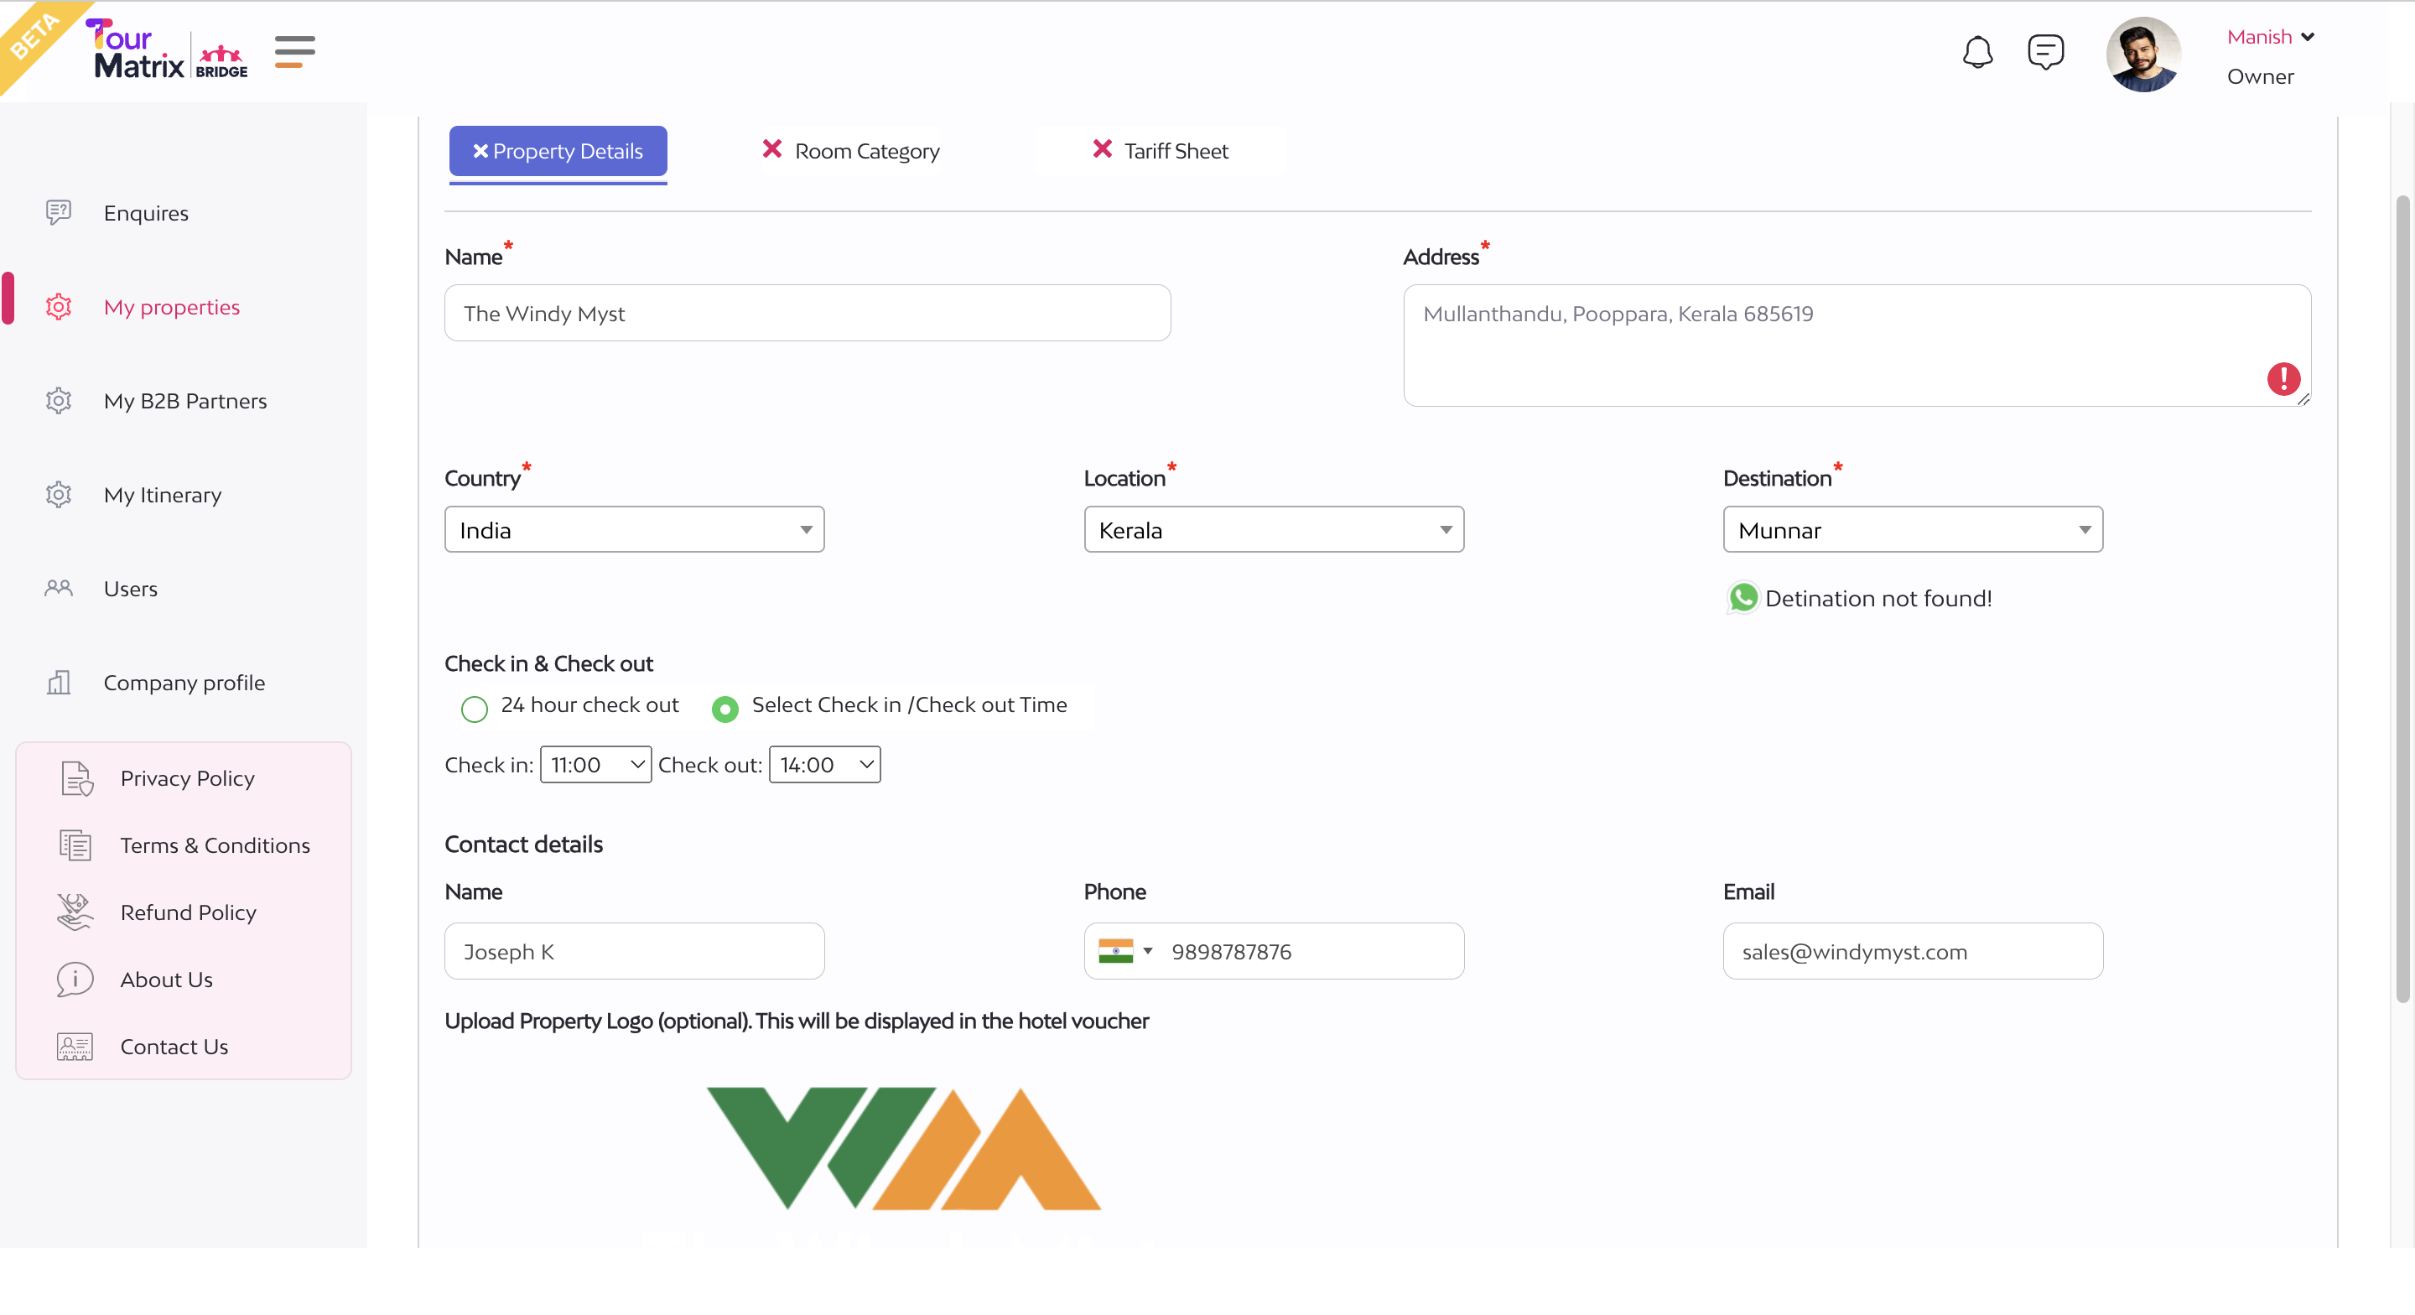Click the WhatsApp destination not found icon

1742,597
